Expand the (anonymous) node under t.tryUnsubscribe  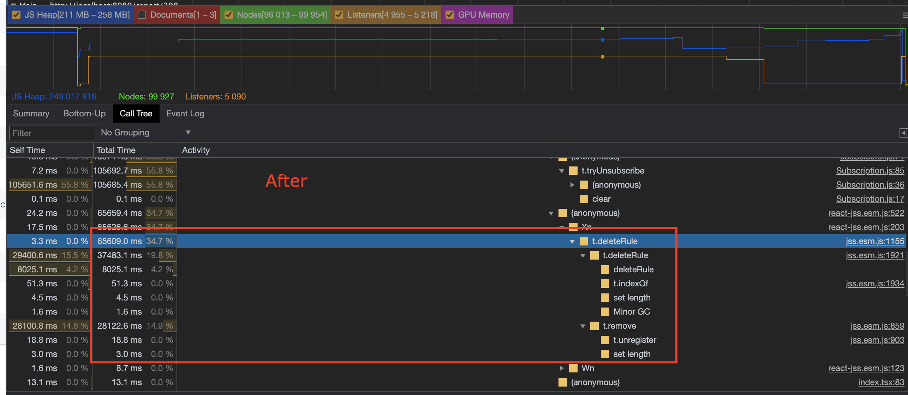(572, 185)
